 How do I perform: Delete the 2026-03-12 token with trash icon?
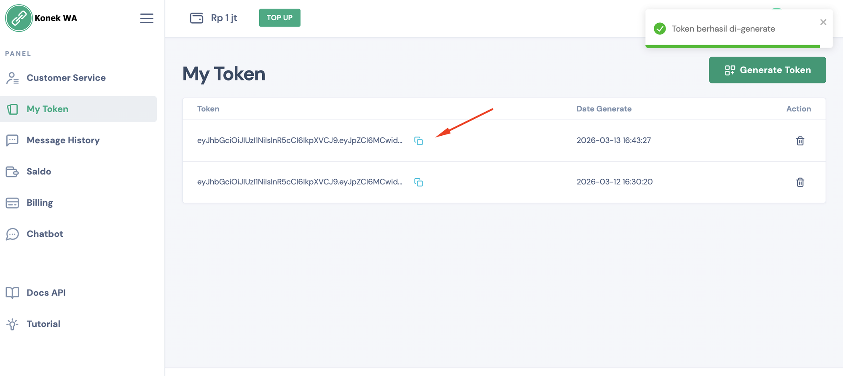click(x=800, y=182)
